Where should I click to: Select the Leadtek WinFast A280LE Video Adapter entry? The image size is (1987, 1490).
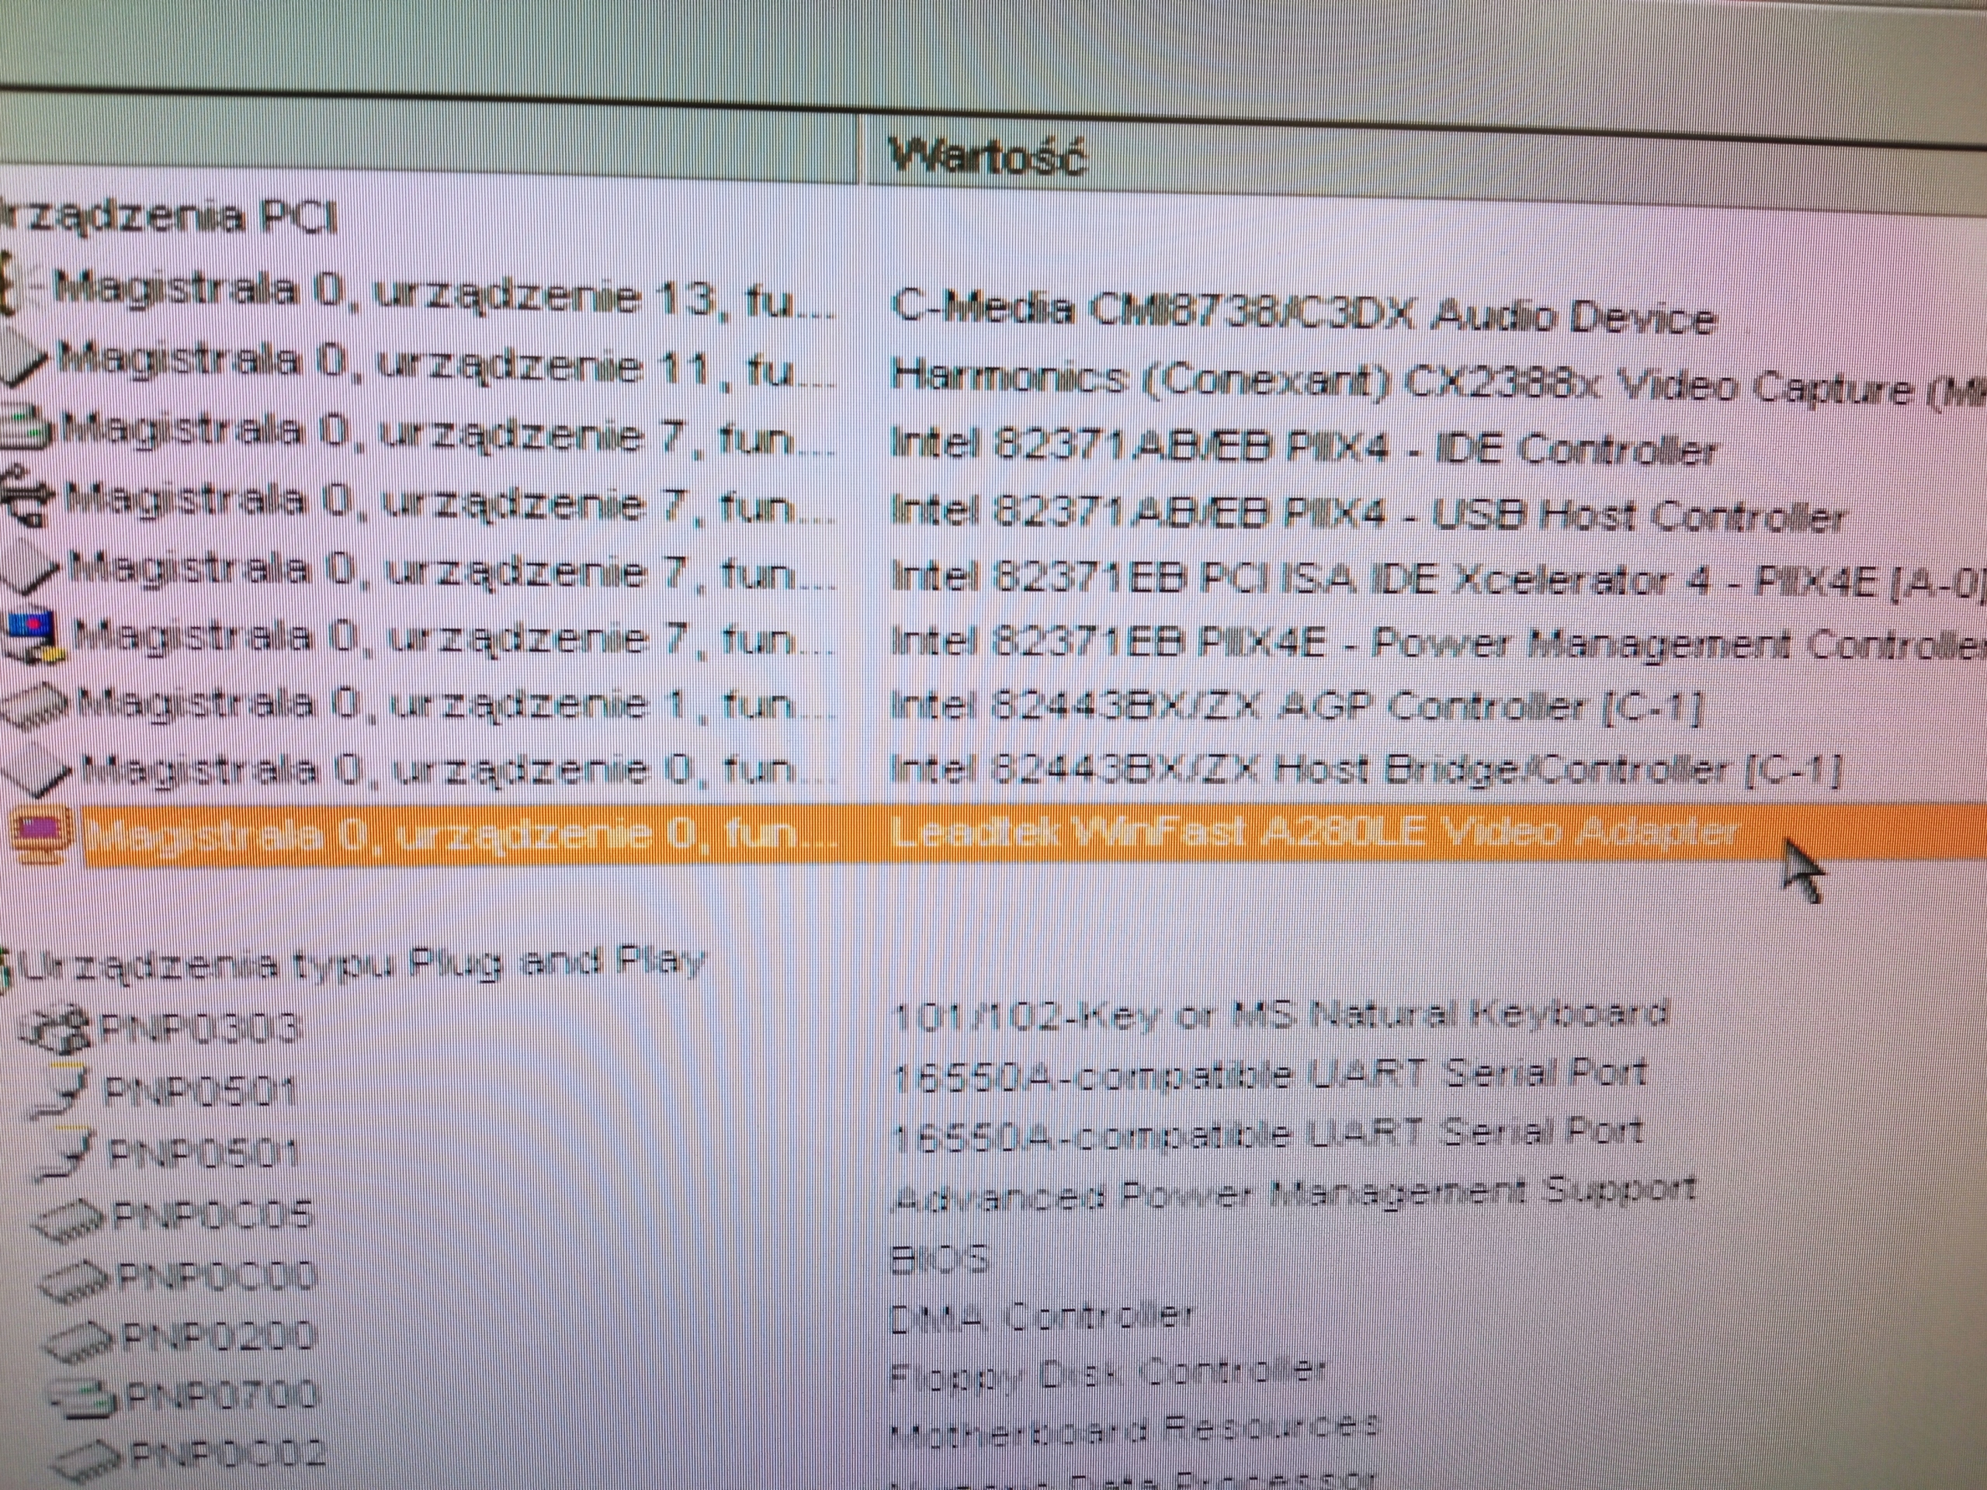click(x=1312, y=835)
